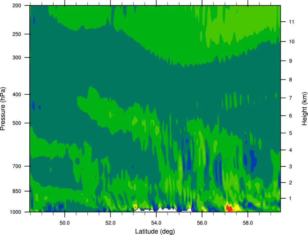Select the 1000 pressure tick label
This screenshot has height=235, width=308.
[x=16, y=212]
